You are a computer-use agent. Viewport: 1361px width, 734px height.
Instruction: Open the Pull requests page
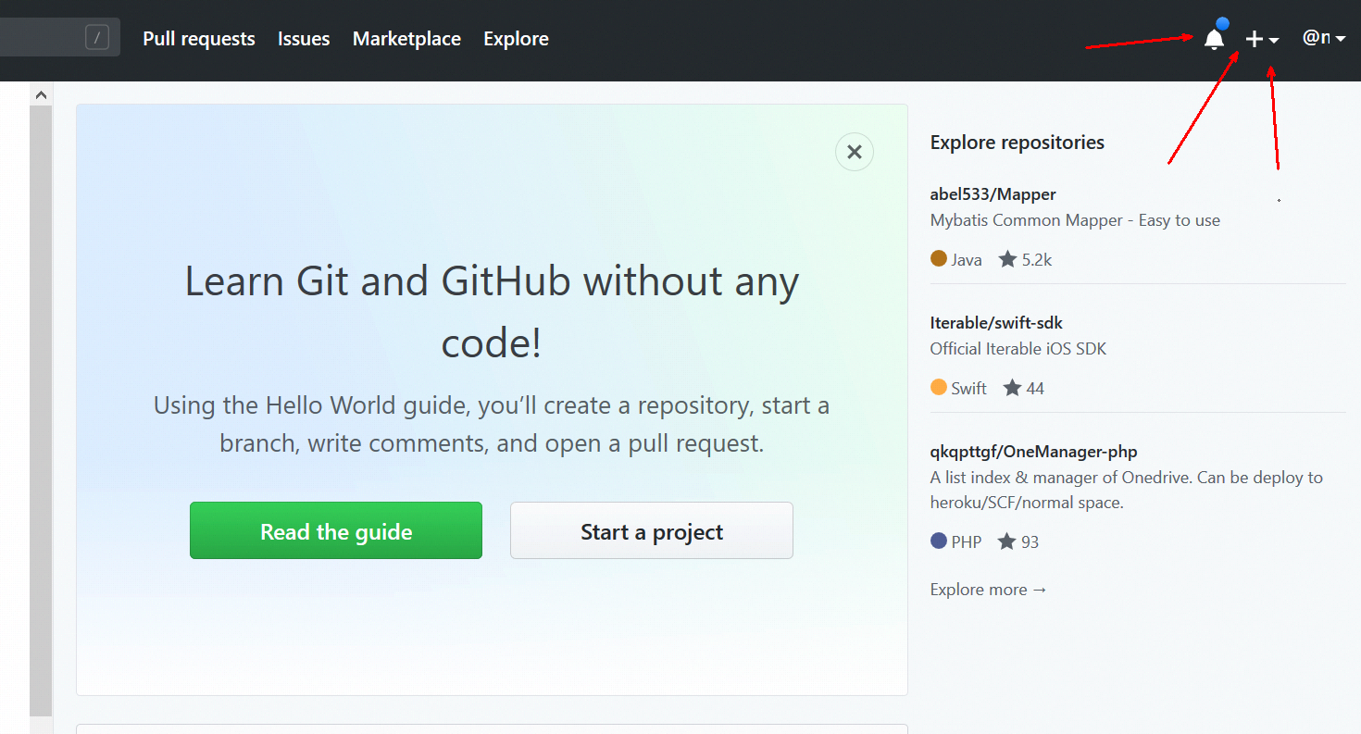198,38
